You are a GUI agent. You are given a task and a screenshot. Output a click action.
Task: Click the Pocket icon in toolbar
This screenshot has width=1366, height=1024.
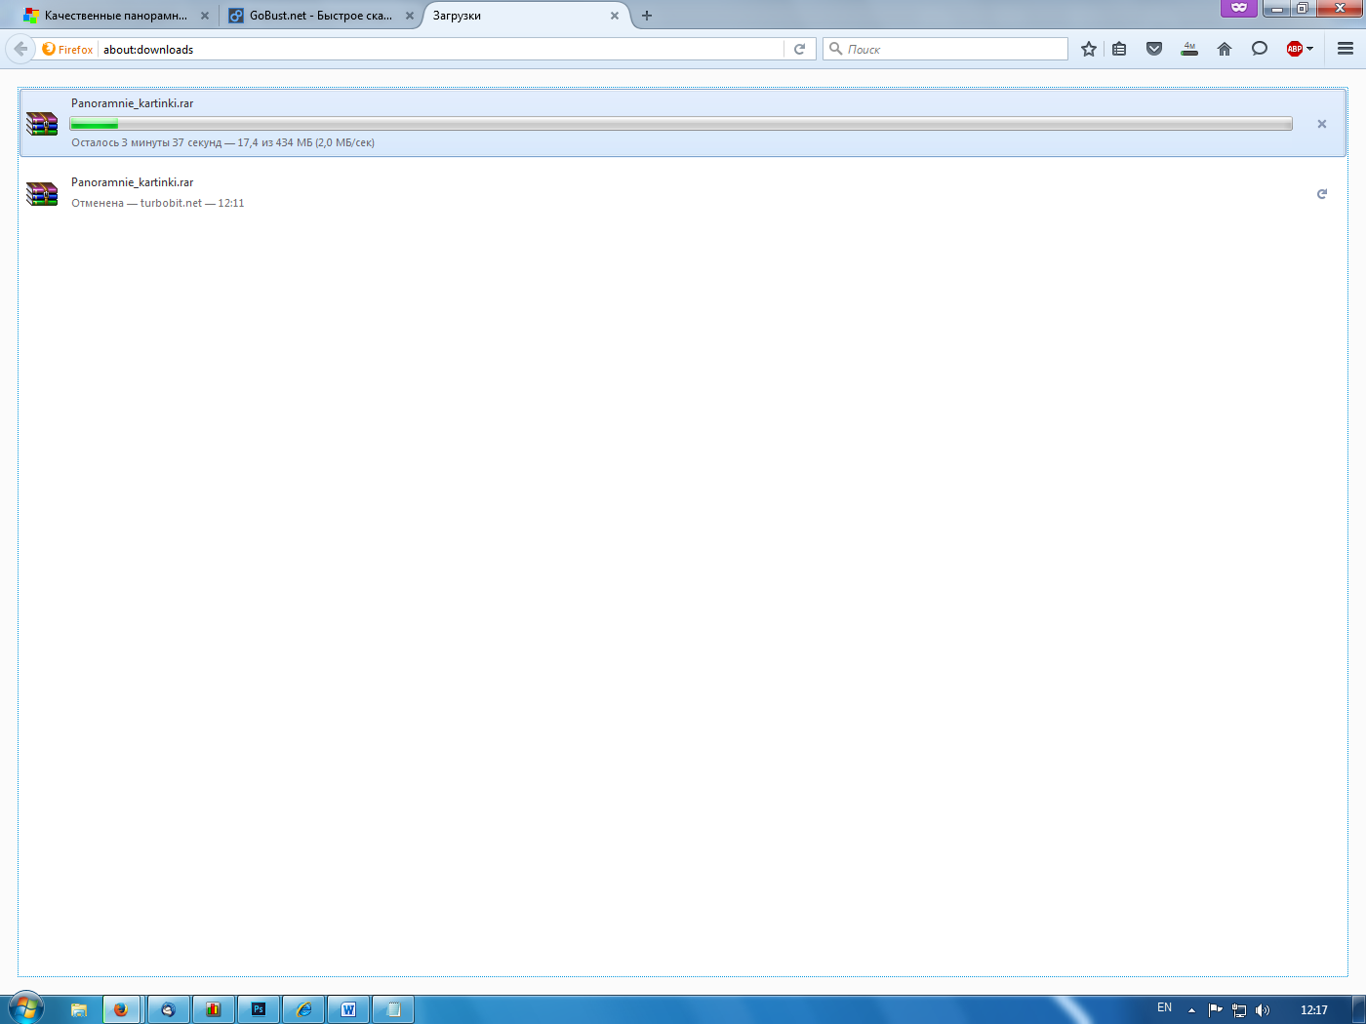pos(1154,49)
